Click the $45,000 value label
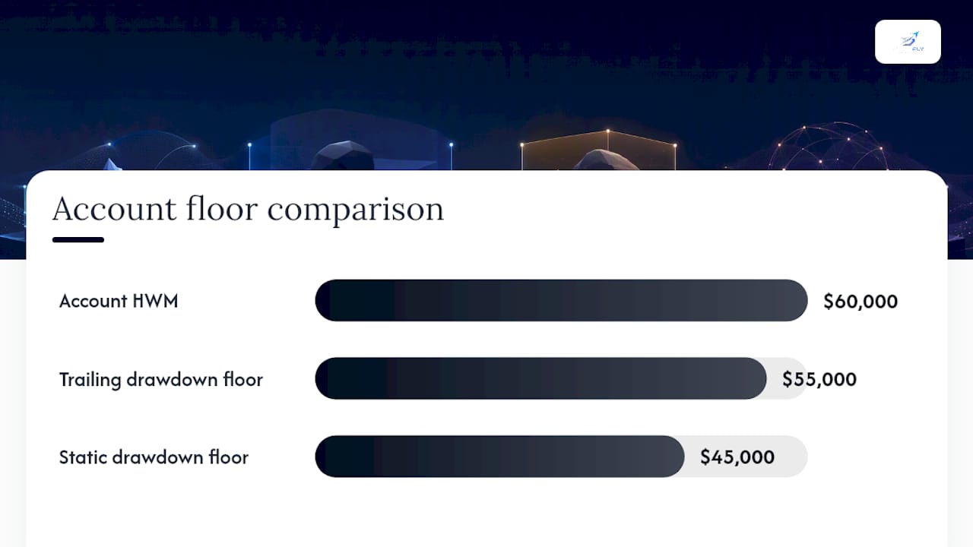This screenshot has height=547, width=973. point(737,457)
